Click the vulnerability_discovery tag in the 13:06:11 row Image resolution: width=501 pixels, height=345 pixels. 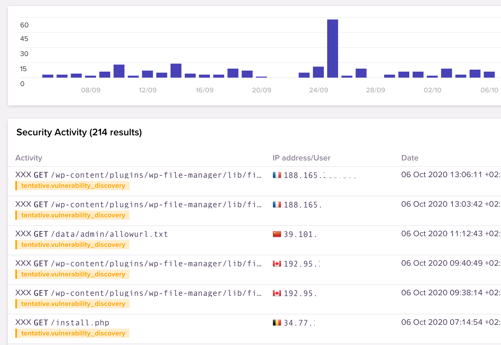click(x=73, y=186)
